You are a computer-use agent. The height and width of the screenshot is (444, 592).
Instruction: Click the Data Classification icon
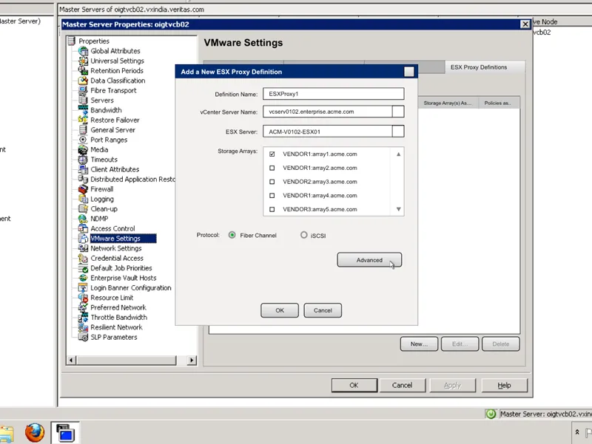pos(83,81)
